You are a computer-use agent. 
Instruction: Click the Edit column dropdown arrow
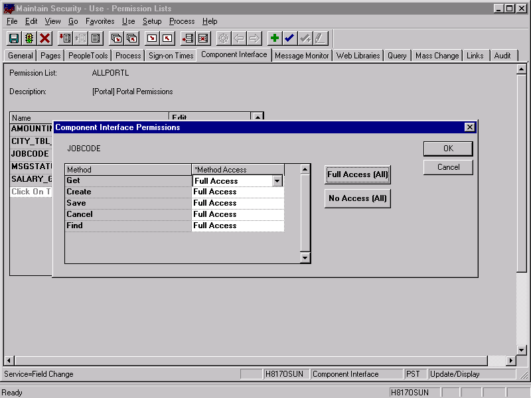click(x=258, y=117)
